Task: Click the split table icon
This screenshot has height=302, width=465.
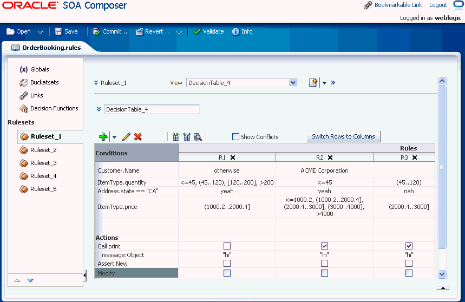Action: click(187, 136)
